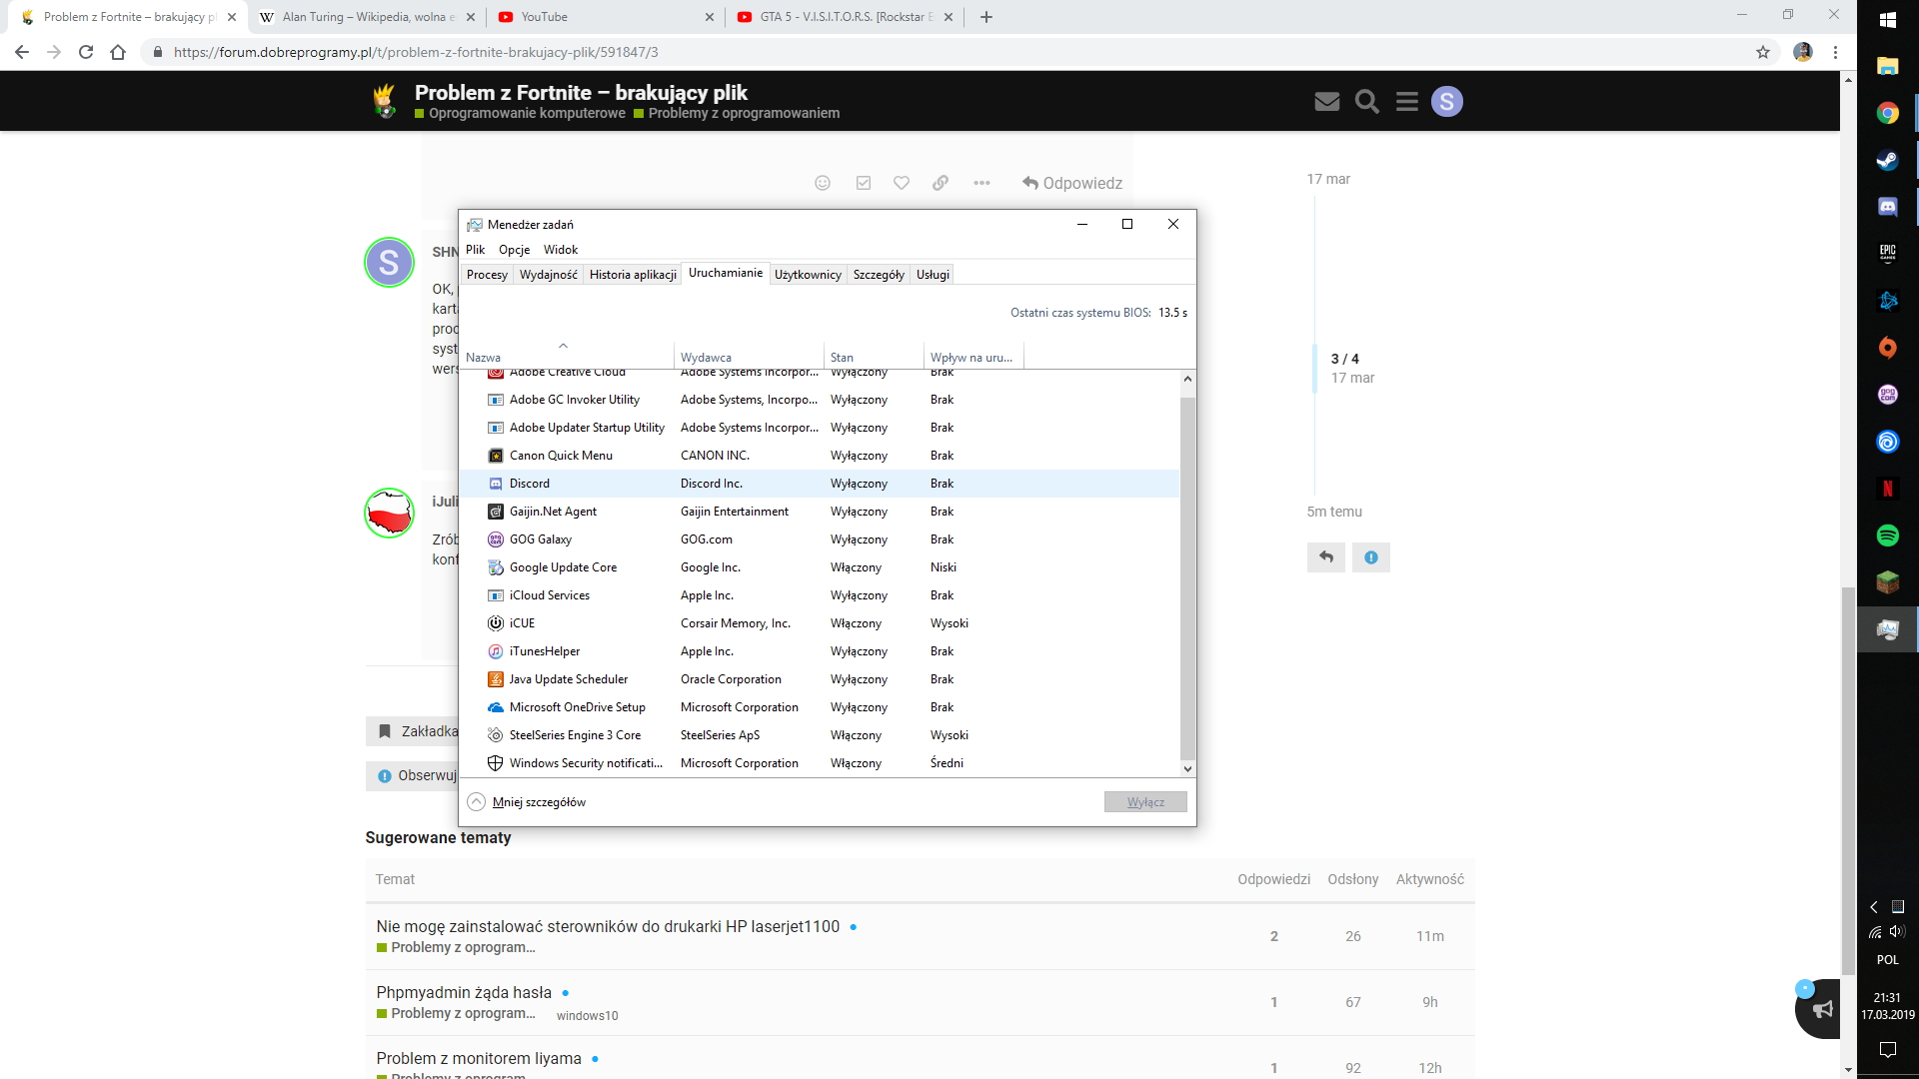This screenshot has width=1919, height=1079.
Task: Open forum hamburger menu icon
Action: click(x=1407, y=101)
